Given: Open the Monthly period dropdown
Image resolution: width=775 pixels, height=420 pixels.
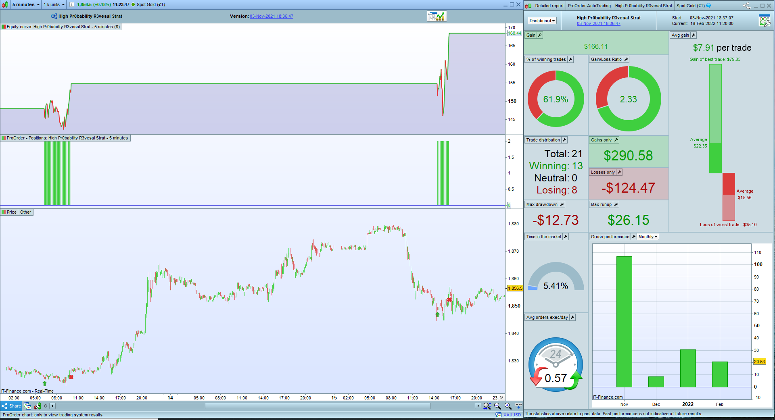Looking at the screenshot, I should pyautogui.click(x=648, y=237).
